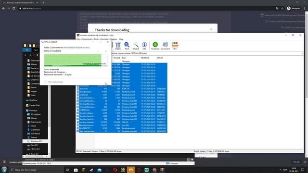Click the source folder link in move dialog
Image resolution: width=308 pixels, height=173 pixels.
click(x=72, y=48)
